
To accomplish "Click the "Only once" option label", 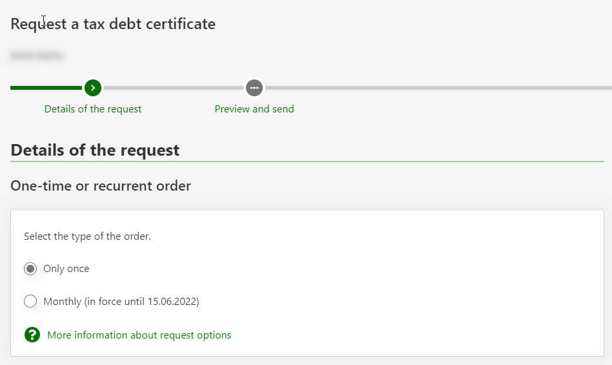I will pos(66,269).
